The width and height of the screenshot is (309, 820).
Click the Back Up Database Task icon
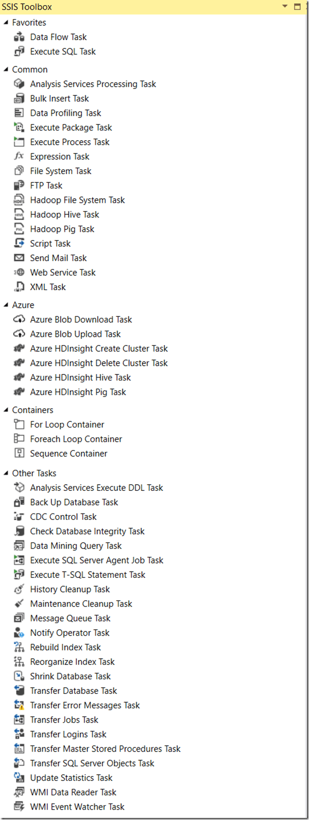19,502
